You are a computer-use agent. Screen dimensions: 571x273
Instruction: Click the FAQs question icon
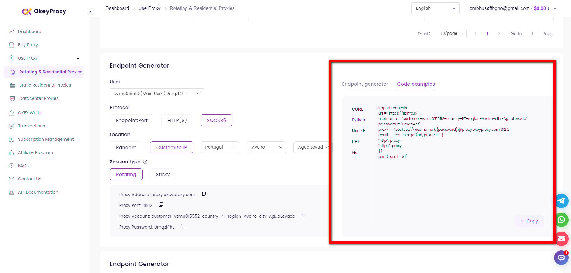pos(11,166)
